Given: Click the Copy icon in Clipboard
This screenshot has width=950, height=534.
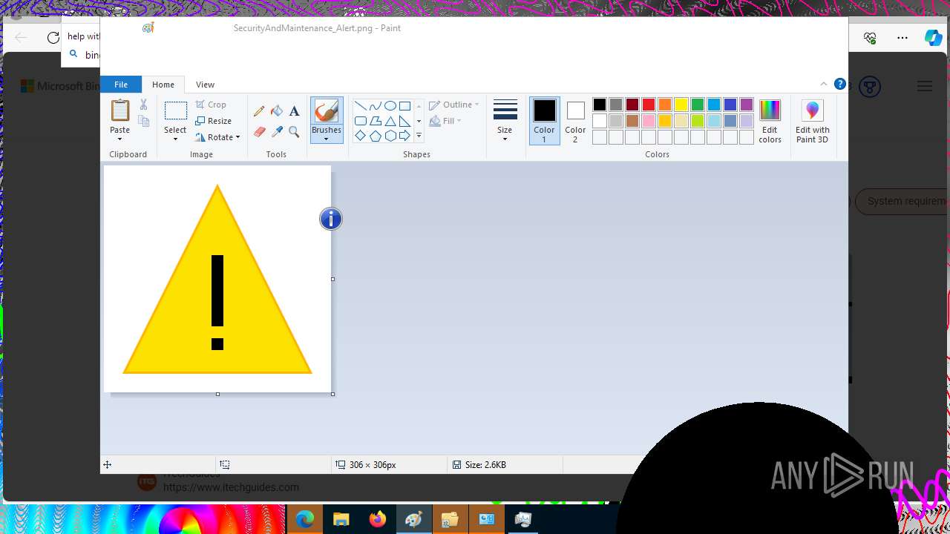Looking at the screenshot, I should coord(143,121).
